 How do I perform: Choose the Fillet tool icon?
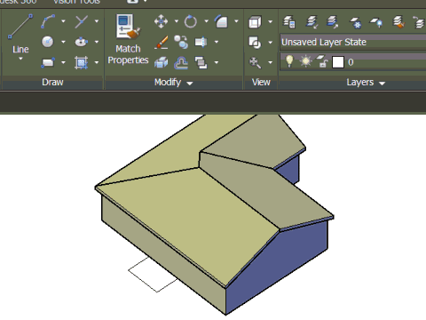pyautogui.click(x=221, y=21)
